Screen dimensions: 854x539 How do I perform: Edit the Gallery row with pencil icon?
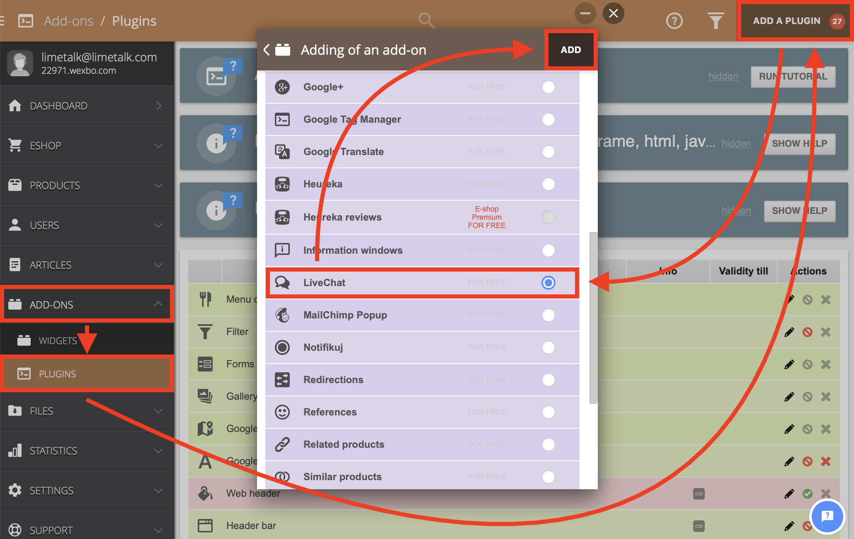[789, 396]
